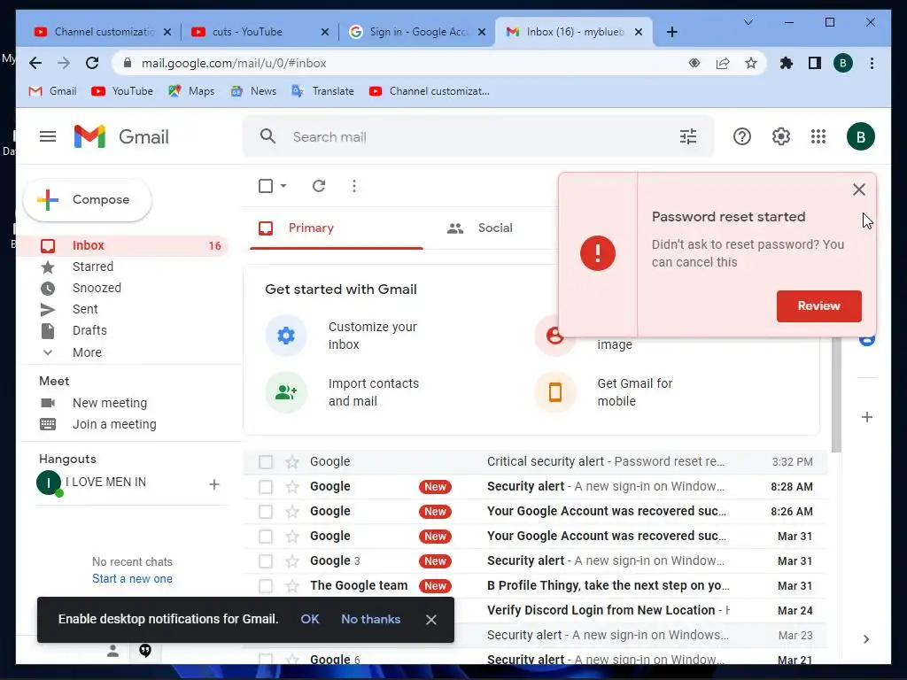Screen dimensions: 907x680
Task: Open the More options three-dot menu above inbox
Action: point(354,186)
